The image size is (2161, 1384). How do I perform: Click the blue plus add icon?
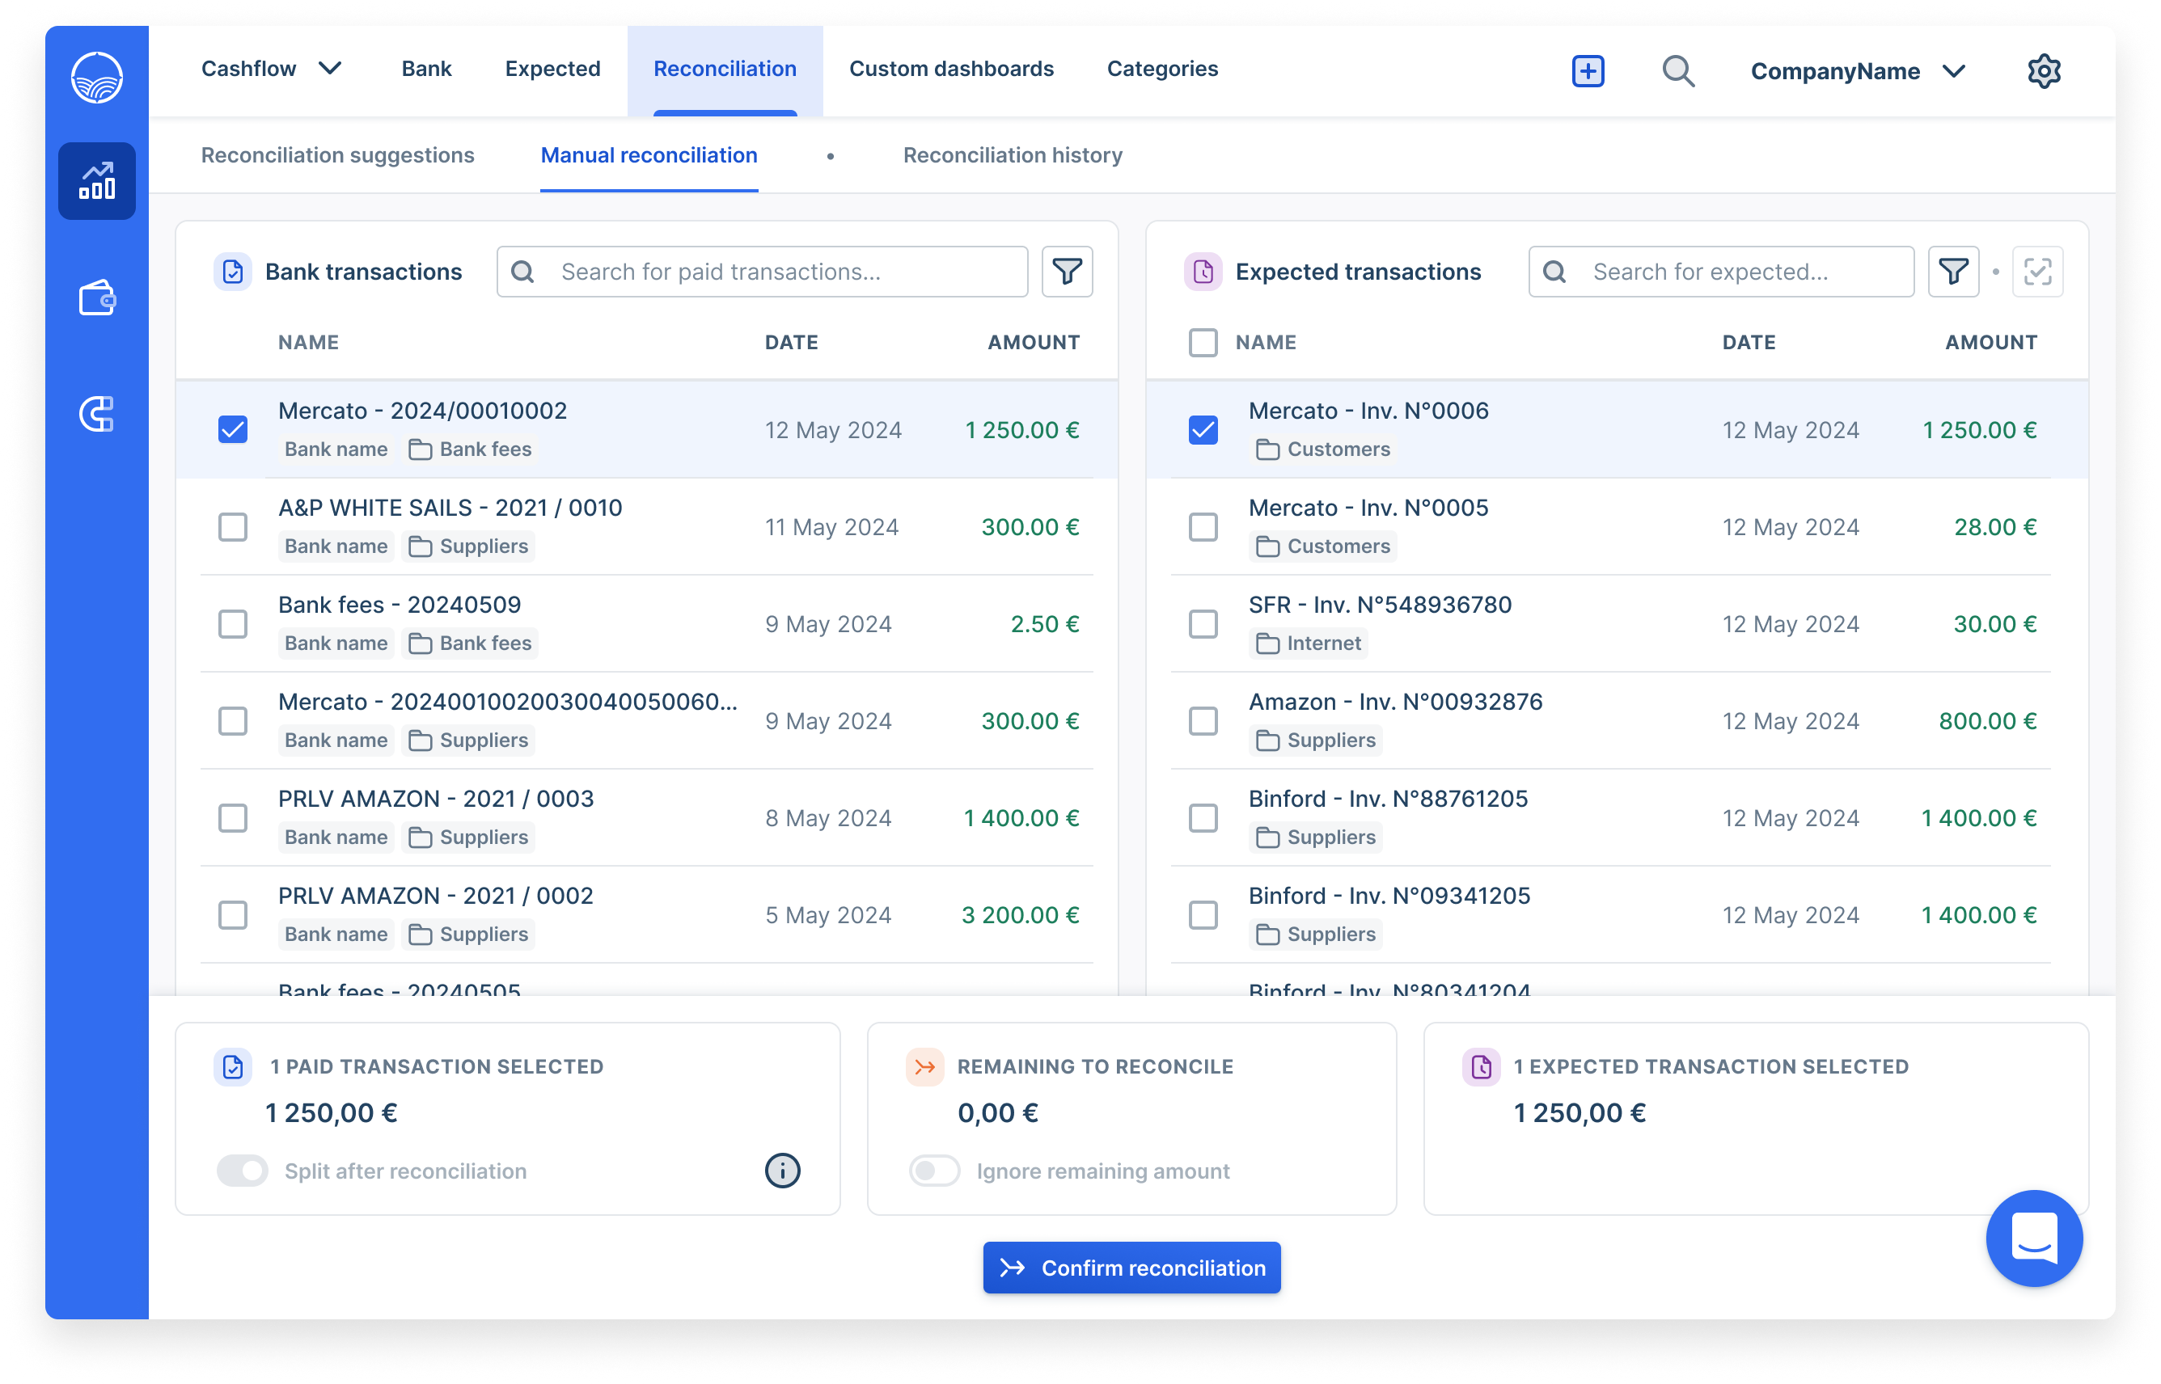pos(1588,70)
